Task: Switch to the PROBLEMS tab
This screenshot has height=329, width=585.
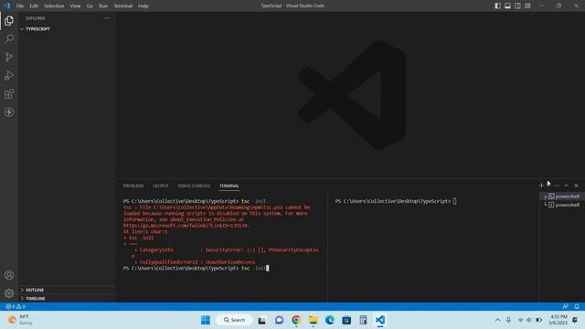Action: [133, 186]
